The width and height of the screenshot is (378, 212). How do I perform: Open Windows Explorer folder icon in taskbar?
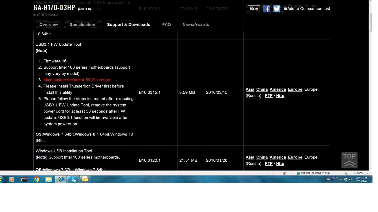[x=49, y=179]
